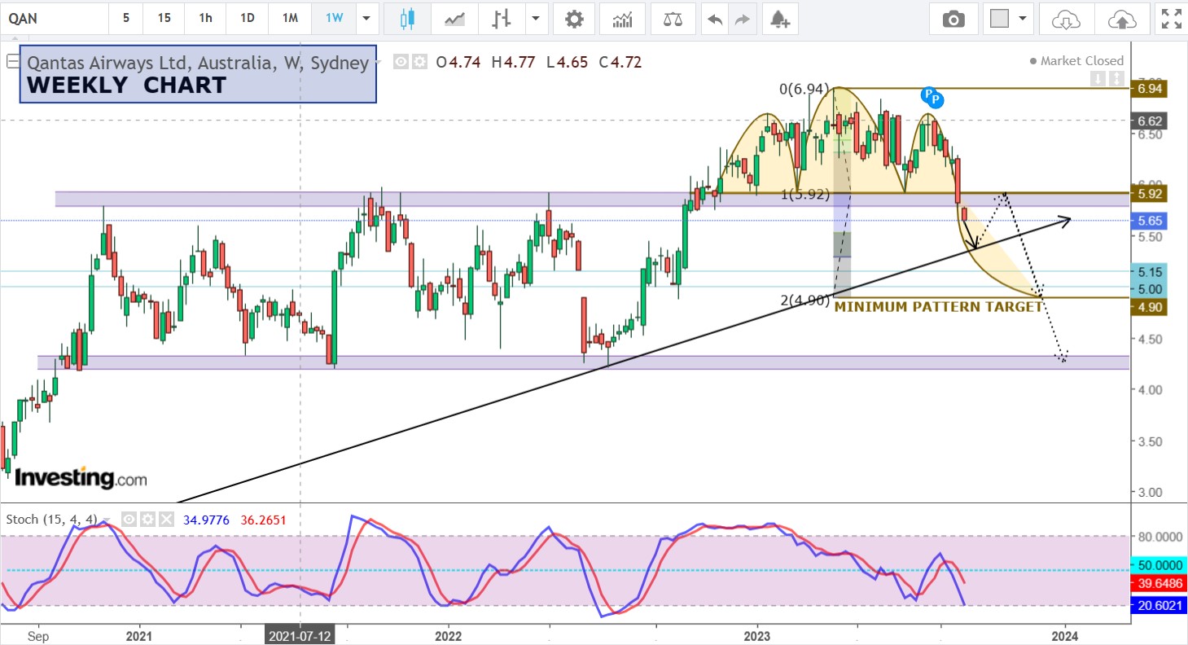
Task: Select the bar chart style icon
Action: [502, 18]
